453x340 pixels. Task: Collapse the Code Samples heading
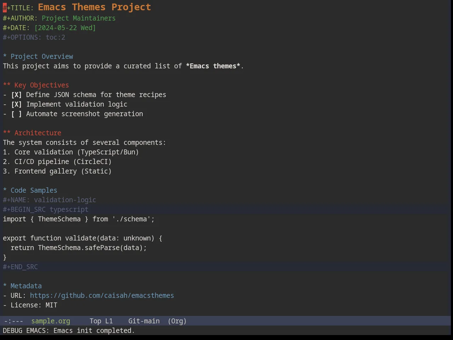(x=30, y=191)
